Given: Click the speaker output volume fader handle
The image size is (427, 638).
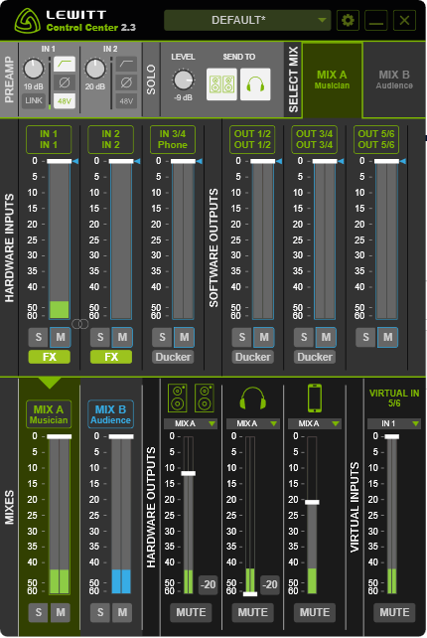Looking at the screenshot, I should [x=189, y=473].
